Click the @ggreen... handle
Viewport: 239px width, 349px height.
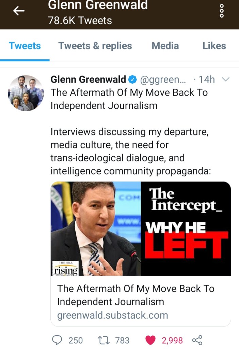163,80
